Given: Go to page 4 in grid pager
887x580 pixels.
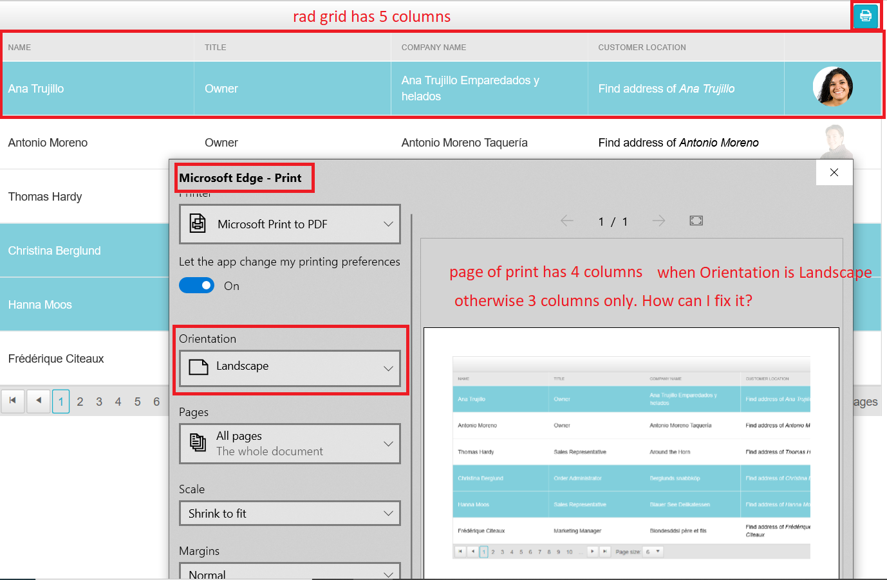Looking at the screenshot, I should [x=118, y=402].
